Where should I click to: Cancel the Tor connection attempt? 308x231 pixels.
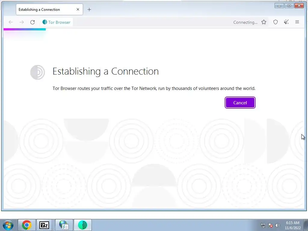pos(240,103)
